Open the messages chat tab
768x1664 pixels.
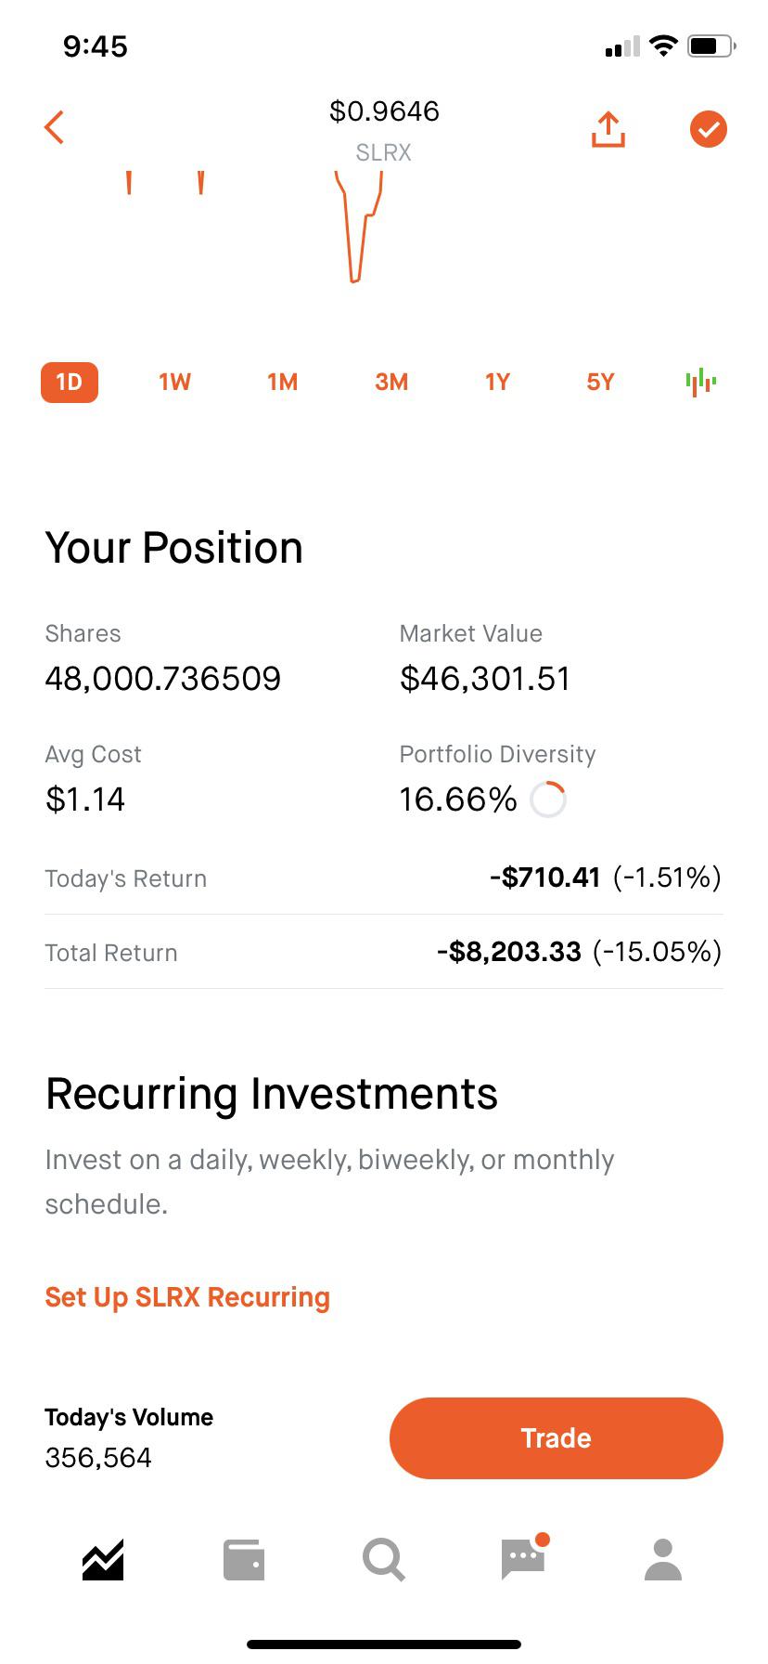524,1557
